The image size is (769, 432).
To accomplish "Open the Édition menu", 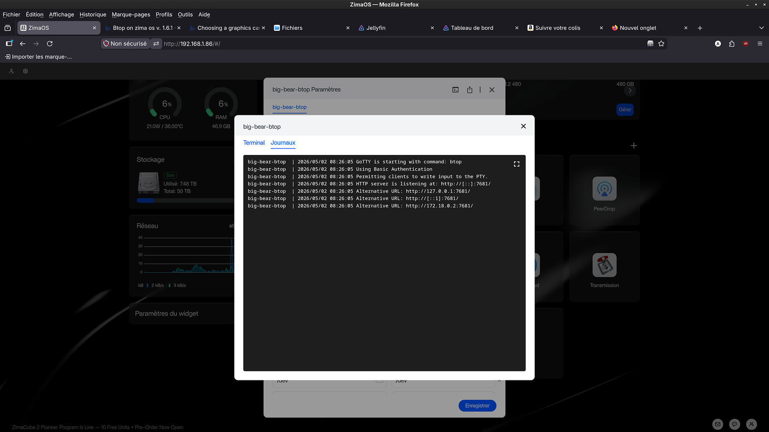I will (x=35, y=15).
